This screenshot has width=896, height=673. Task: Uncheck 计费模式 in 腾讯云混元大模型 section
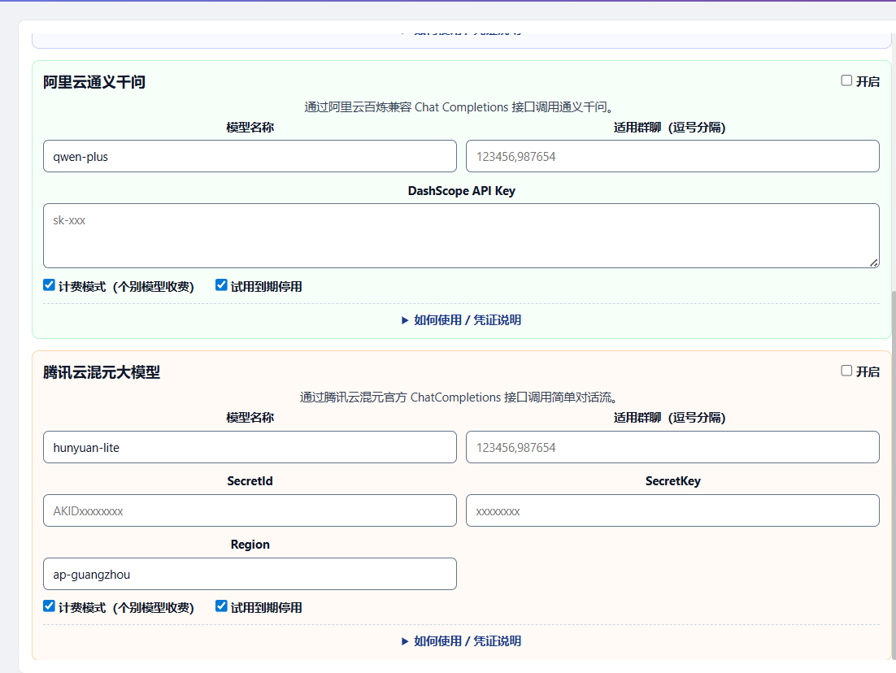(49, 606)
